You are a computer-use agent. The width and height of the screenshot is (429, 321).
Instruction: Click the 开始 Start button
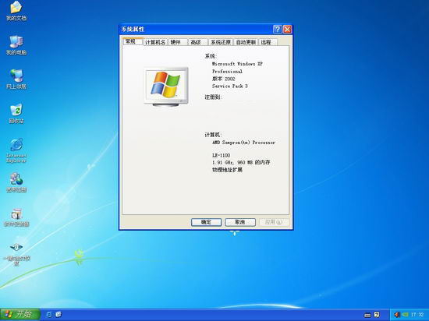[20, 315]
